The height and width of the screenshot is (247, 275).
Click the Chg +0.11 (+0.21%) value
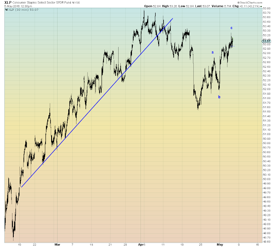click(246, 6)
